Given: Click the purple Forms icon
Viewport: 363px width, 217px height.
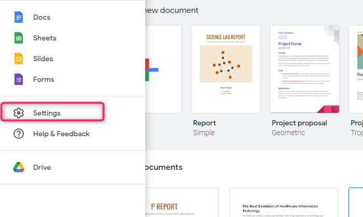Looking at the screenshot, I should (x=19, y=79).
